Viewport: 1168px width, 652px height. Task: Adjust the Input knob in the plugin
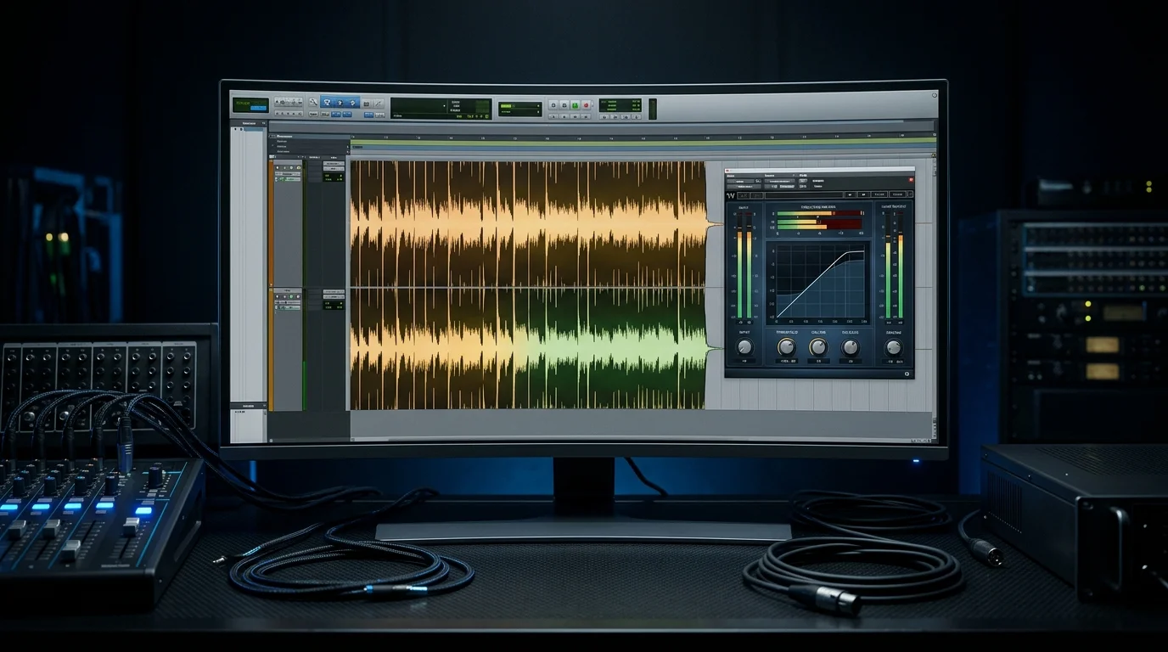coord(744,346)
